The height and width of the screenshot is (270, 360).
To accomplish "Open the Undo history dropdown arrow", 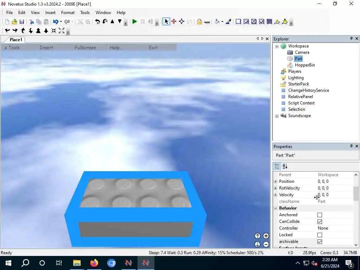I will click(x=61, y=21).
